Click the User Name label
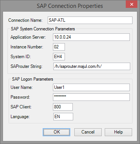Viewport: 140px width, 144px height. pos(21,87)
